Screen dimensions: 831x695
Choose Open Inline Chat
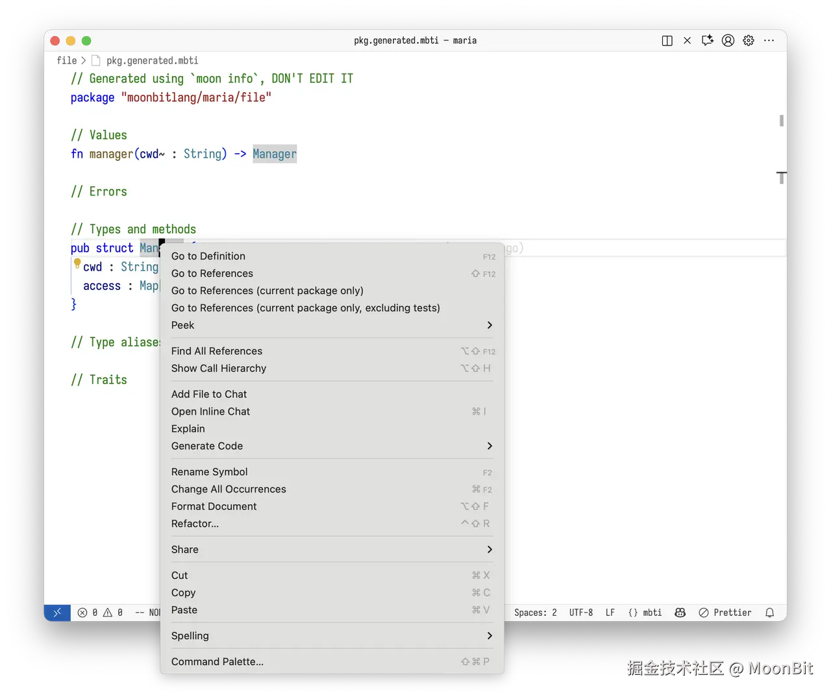point(332,411)
